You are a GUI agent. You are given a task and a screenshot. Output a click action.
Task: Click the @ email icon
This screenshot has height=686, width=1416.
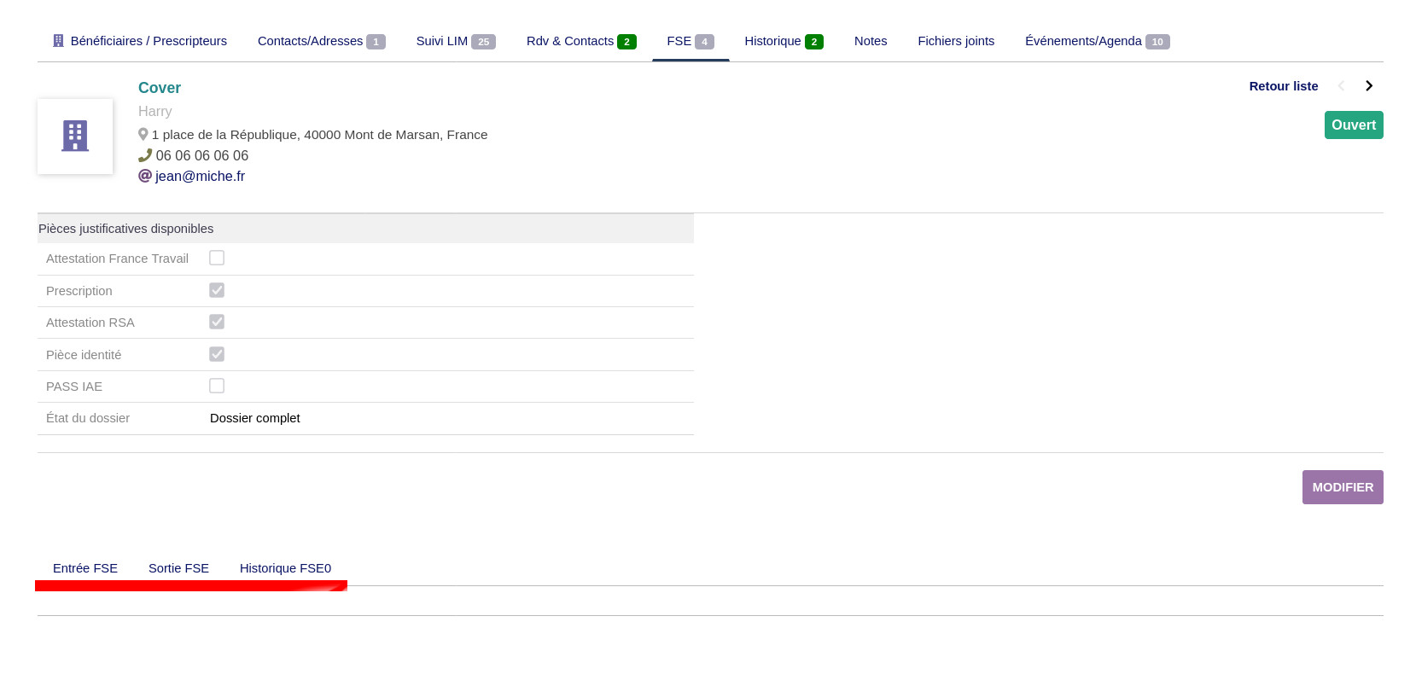click(x=145, y=176)
